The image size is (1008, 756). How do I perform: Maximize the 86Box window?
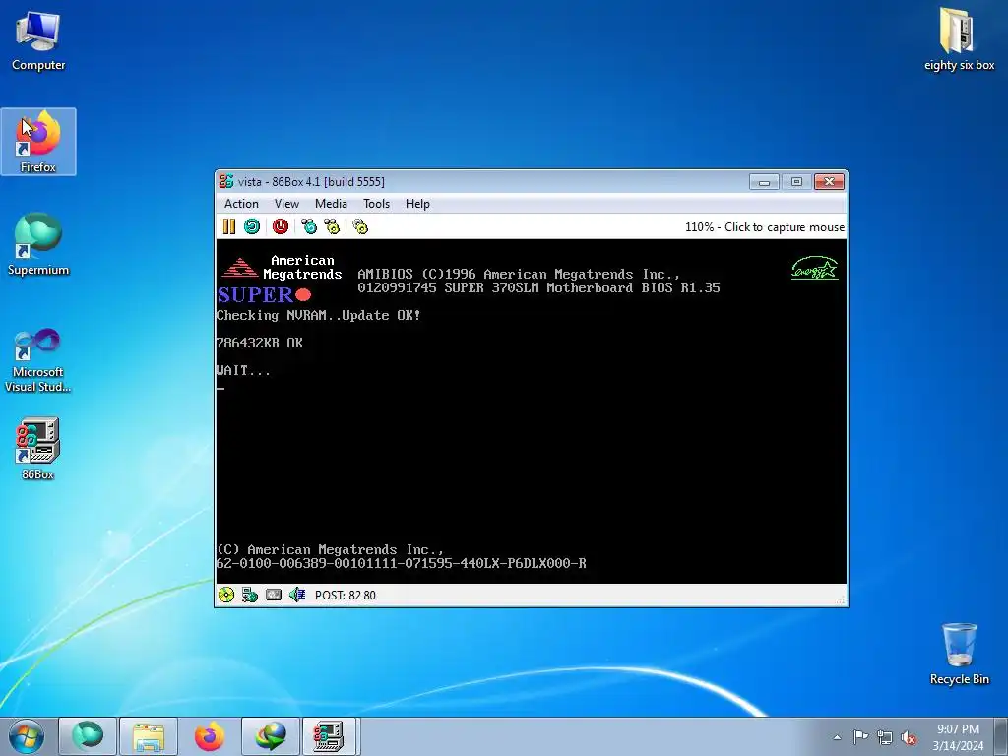click(796, 182)
